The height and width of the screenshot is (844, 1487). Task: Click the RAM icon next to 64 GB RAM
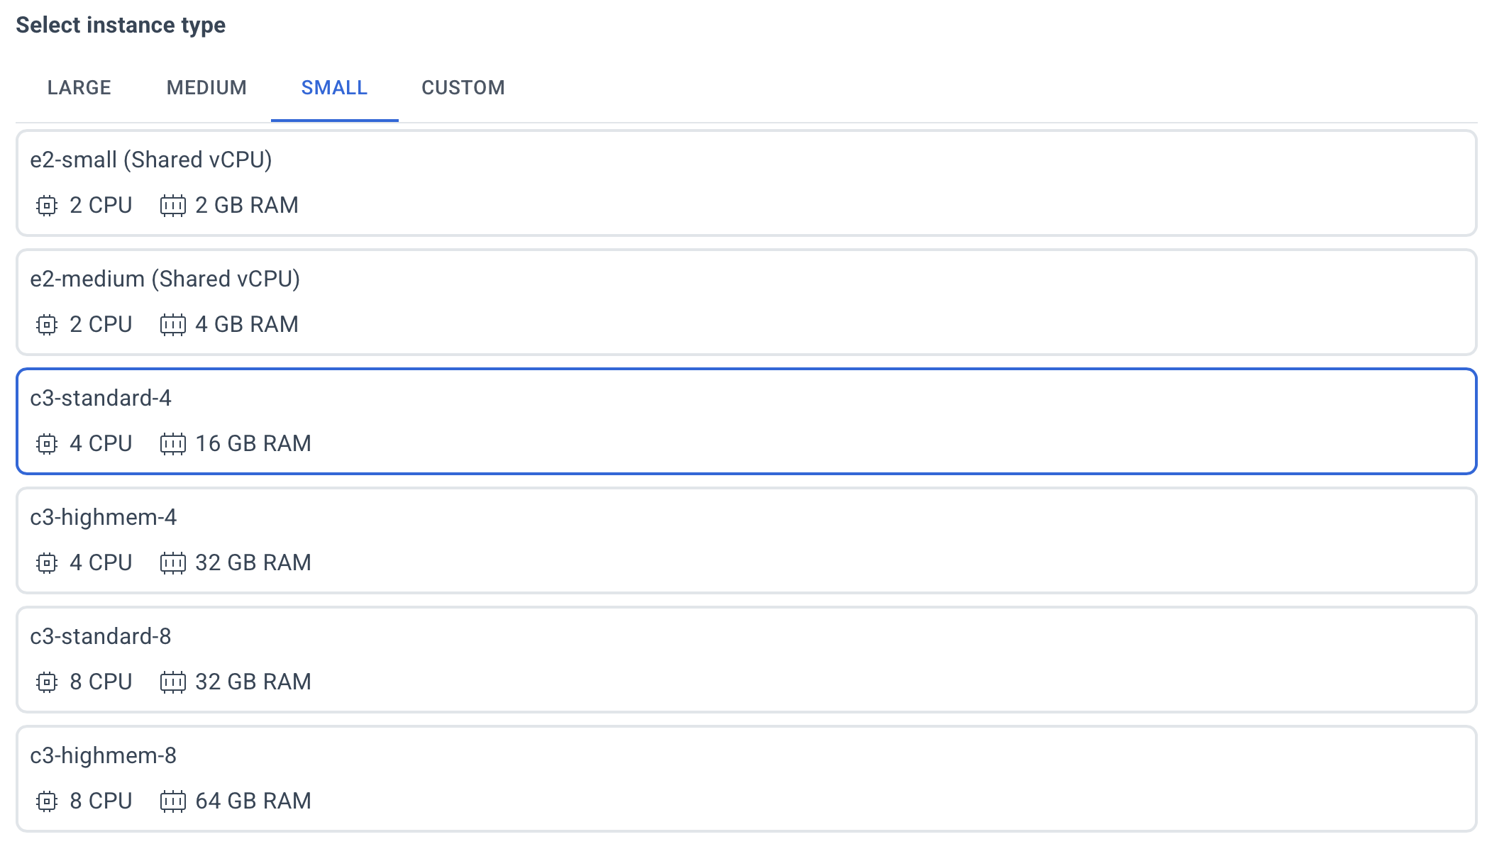tap(172, 801)
